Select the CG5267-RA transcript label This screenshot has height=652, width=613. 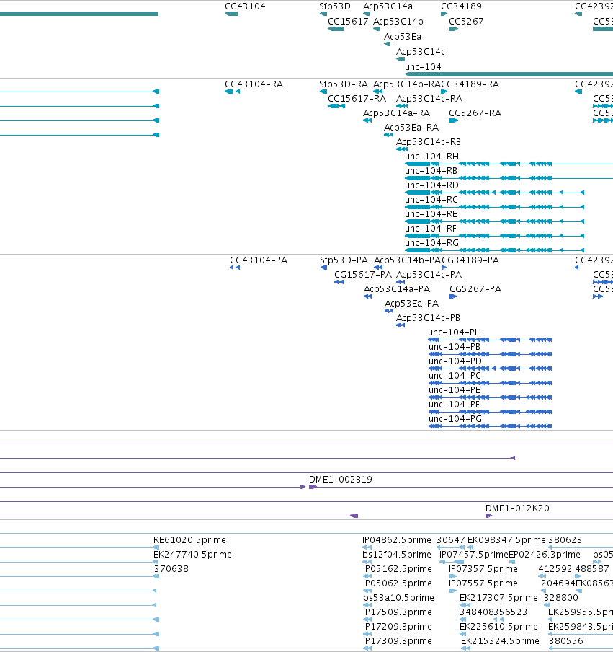click(x=475, y=113)
